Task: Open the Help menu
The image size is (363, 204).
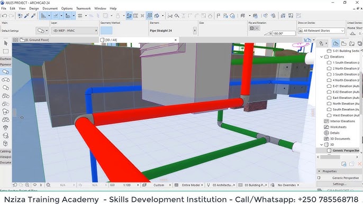Action: pyautogui.click(x=113, y=8)
